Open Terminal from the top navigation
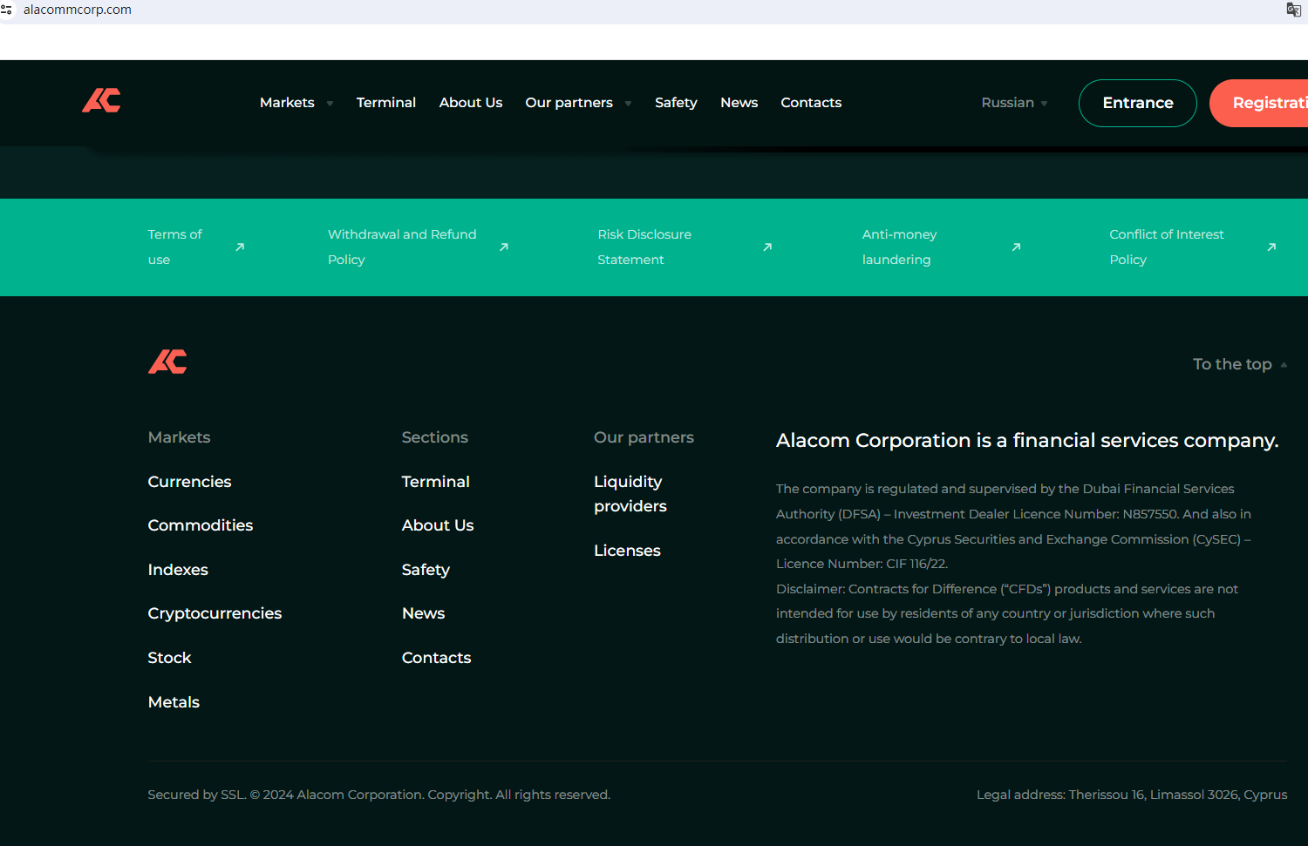This screenshot has height=846, width=1308. coord(386,103)
